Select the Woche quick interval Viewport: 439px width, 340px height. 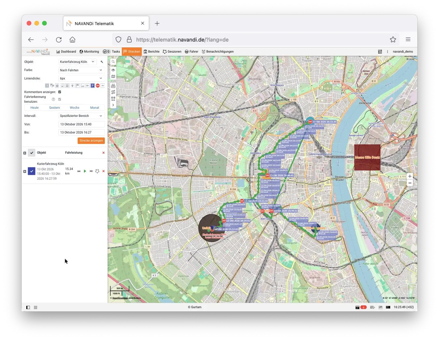click(x=75, y=108)
